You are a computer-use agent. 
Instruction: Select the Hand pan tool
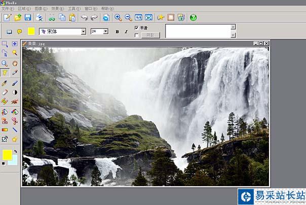pyautogui.click(x=15, y=63)
